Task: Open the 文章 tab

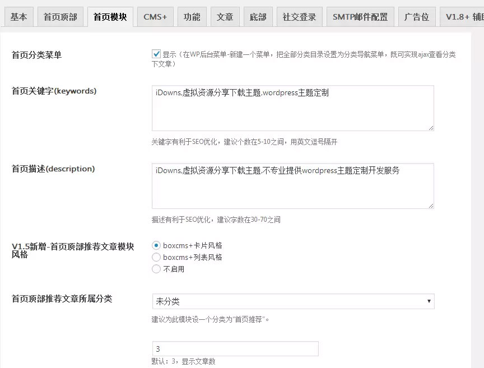Action: click(x=225, y=17)
